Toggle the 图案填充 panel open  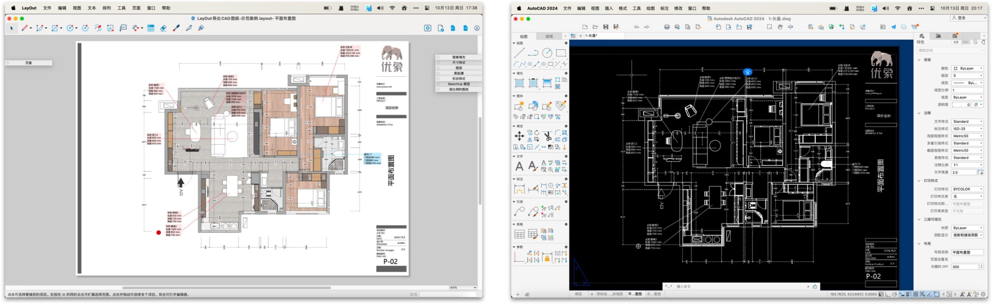click(458, 57)
